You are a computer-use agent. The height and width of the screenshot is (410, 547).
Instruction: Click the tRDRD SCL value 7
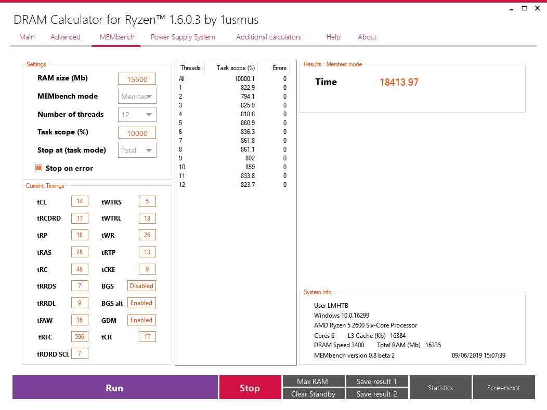(x=80, y=353)
